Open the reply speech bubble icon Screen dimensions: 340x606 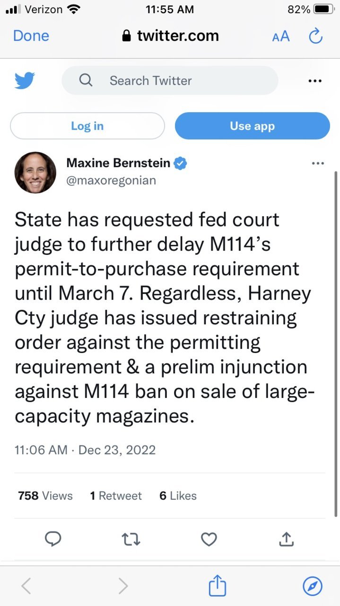pos(53,539)
